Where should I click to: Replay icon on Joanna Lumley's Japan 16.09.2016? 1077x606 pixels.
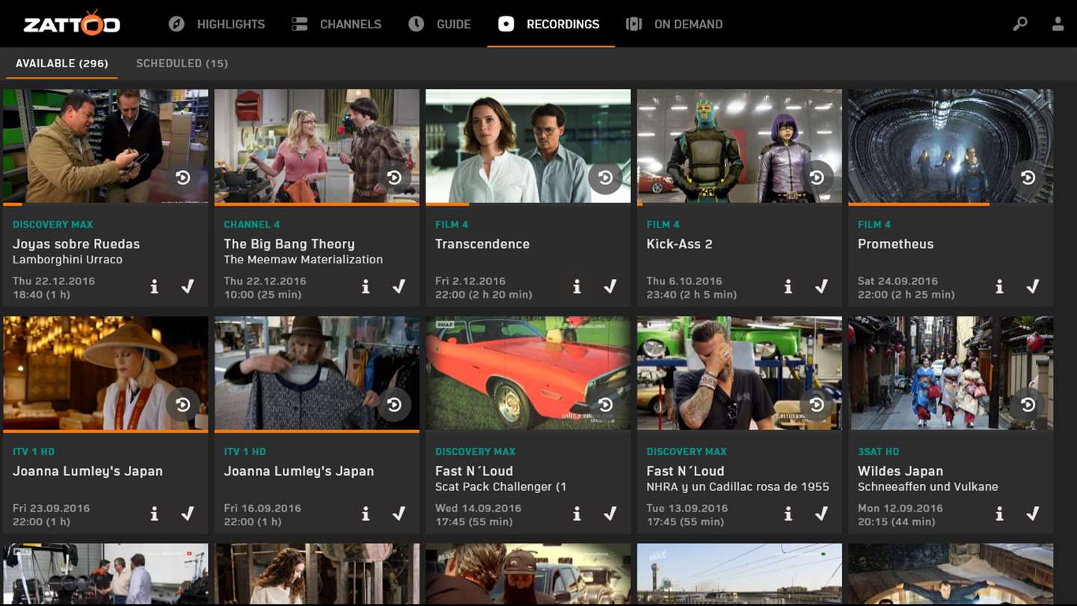click(x=394, y=405)
